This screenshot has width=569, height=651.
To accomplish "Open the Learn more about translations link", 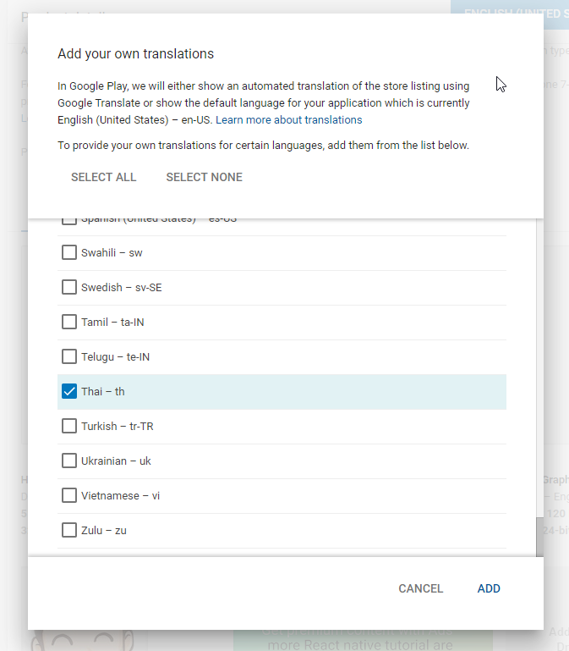I will [x=288, y=120].
